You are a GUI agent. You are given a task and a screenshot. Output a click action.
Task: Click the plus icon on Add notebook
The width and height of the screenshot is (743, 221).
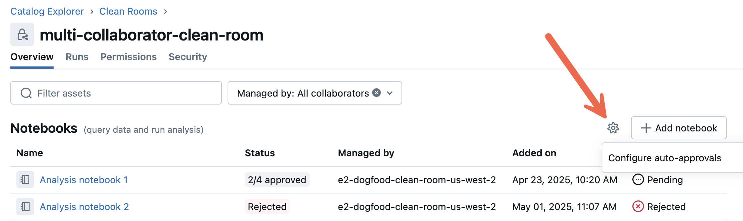[646, 128]
